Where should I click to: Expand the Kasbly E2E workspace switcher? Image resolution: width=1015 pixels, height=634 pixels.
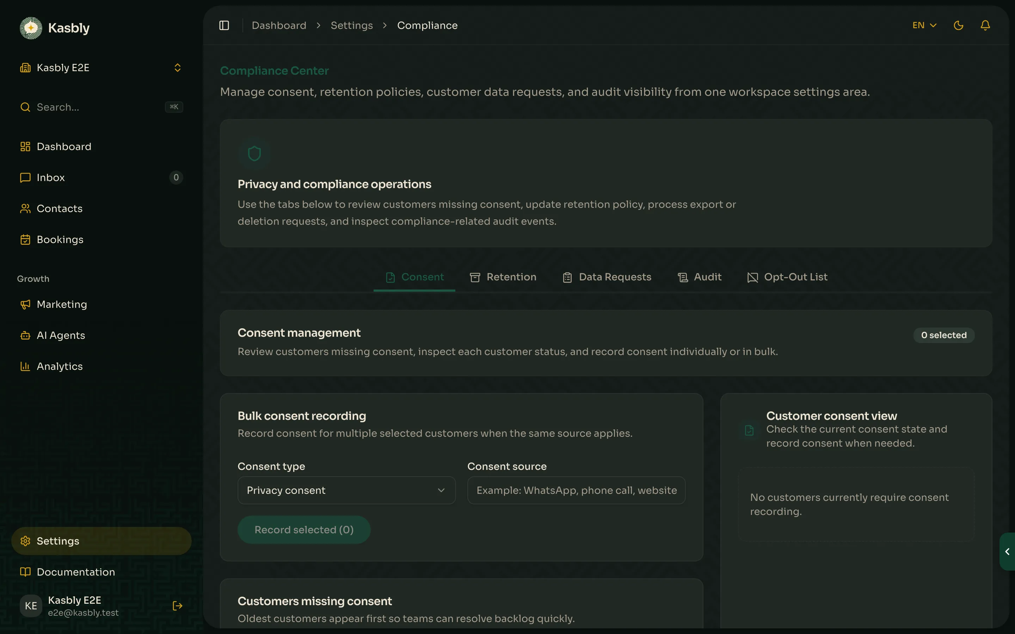(101, 68)
